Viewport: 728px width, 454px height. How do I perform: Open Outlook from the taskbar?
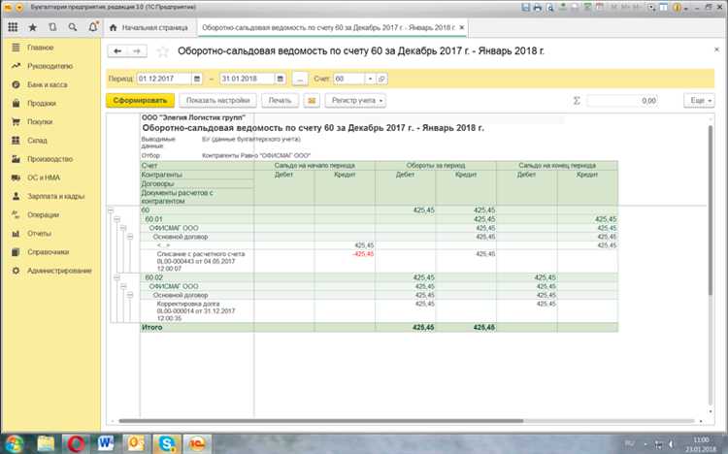[x=137, y=443]
